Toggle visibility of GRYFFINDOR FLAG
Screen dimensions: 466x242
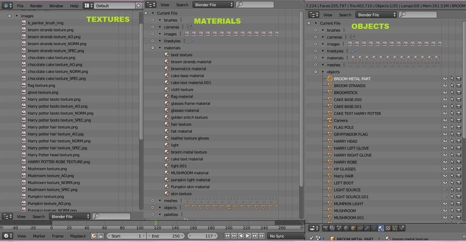point(445,134)
